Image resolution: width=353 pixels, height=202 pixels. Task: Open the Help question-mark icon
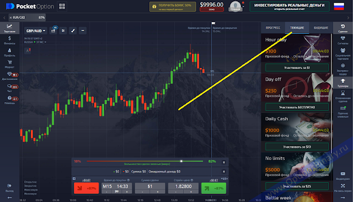tap(9, 100)
